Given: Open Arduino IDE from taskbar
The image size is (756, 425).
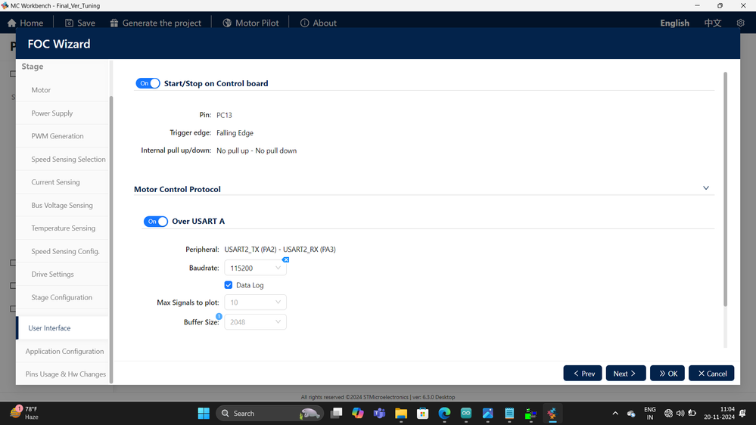Looking at the screenshot, I should (465, 414).
